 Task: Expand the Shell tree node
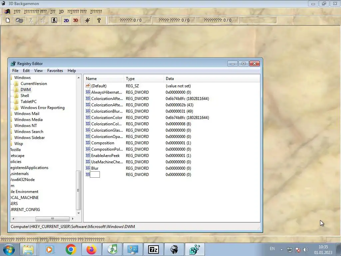click(11, 96)
